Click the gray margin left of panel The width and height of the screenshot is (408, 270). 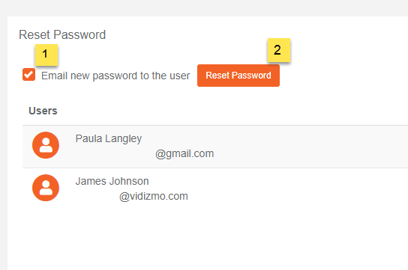click(4, 143)
